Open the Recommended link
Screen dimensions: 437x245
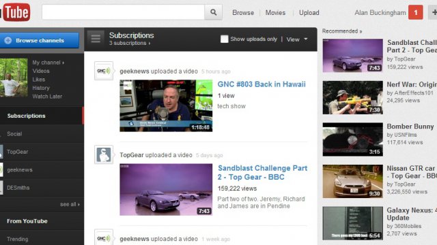(x=342, y=31)
